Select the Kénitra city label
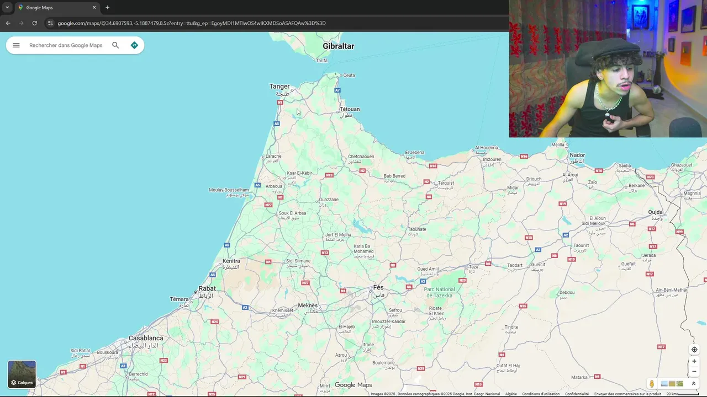This screenshot has height=397, width=707. tap(231, 261)
